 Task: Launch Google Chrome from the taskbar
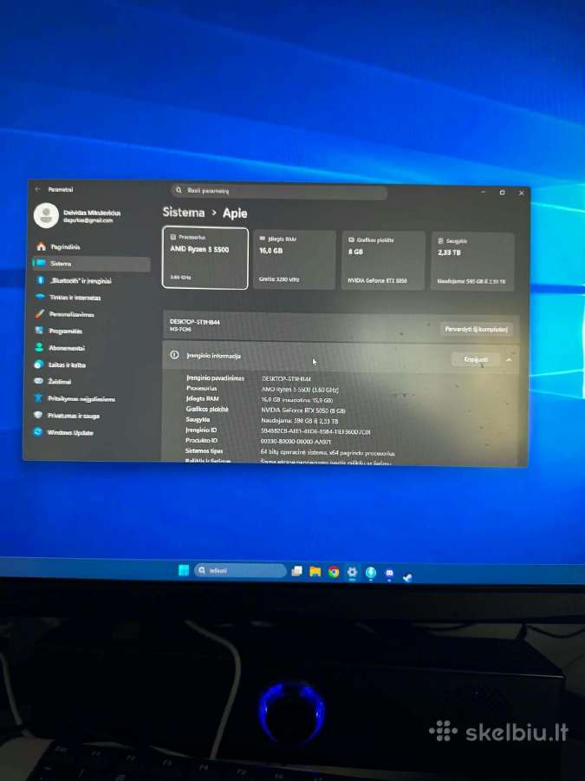pos(334,573)
